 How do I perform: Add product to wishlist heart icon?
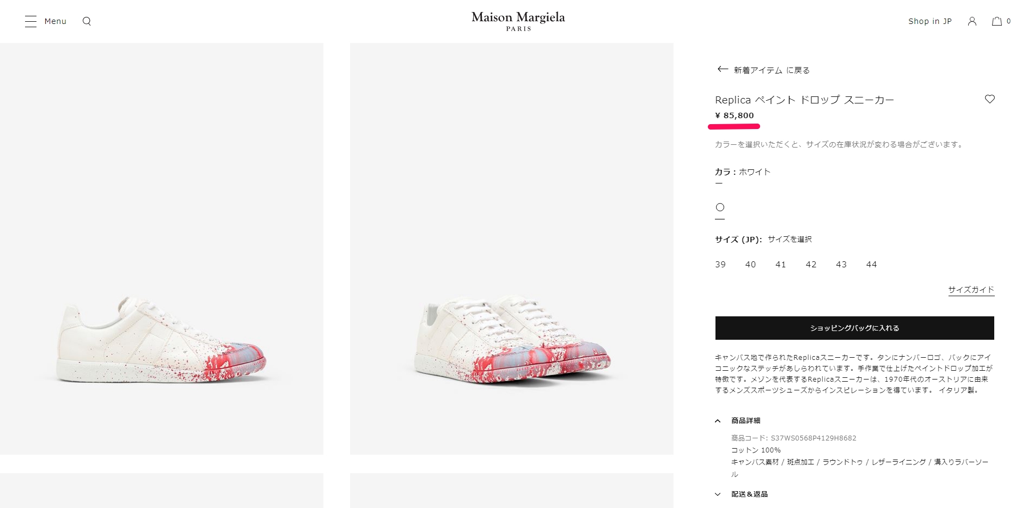[x=990, y=99]
